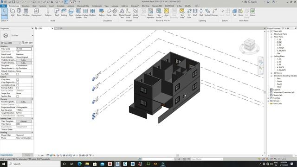297x167 pixels.
Task: Switch to the Manage ribbon tab
Action: point(115,6)
